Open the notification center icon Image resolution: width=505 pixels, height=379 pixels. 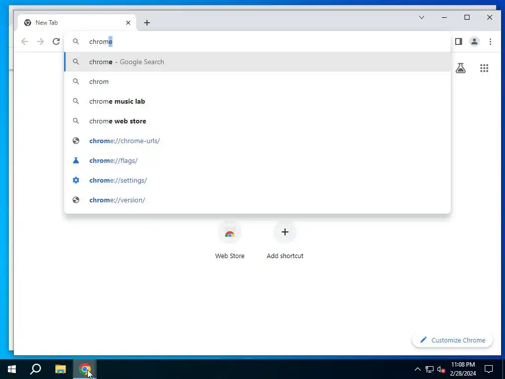pos(489,369)
